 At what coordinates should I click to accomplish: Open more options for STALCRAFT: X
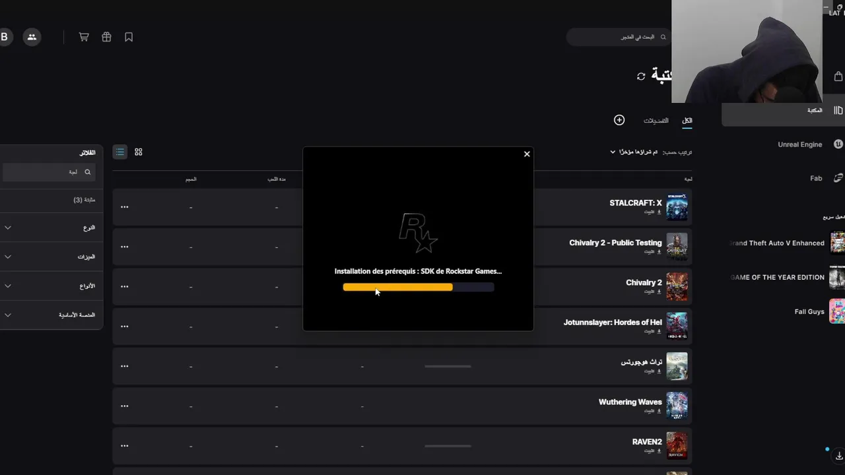[125, 207]
